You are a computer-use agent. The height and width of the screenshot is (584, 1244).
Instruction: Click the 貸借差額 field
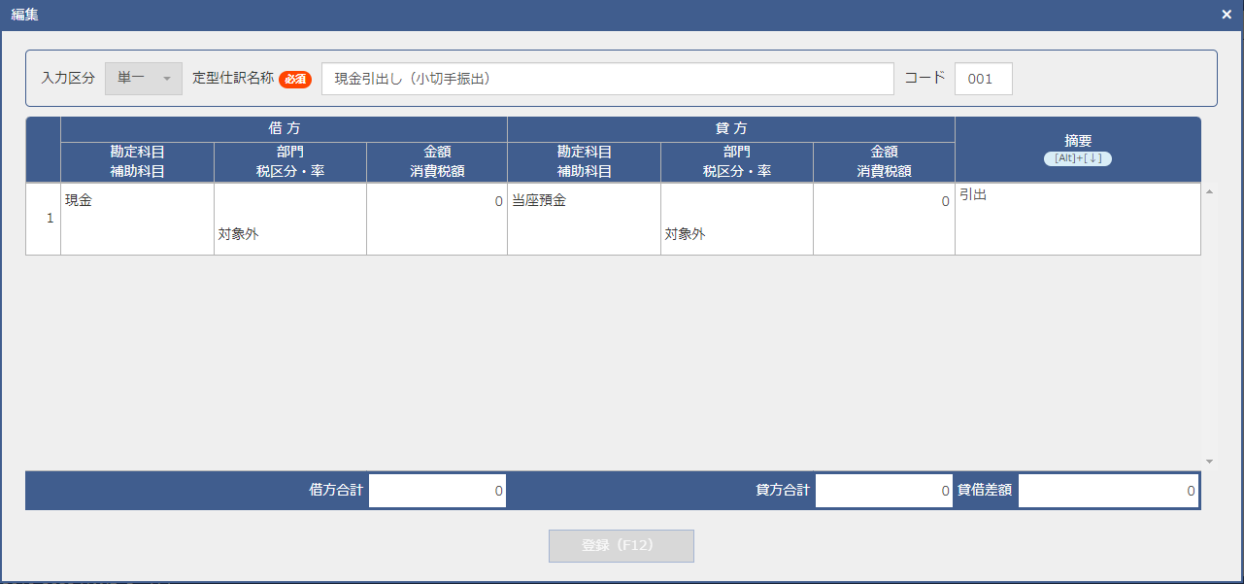(1108, 491)
